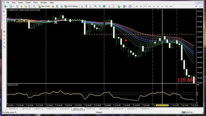Click the globe signals icon
Screen dimensions: 206x116
(61, 6)
